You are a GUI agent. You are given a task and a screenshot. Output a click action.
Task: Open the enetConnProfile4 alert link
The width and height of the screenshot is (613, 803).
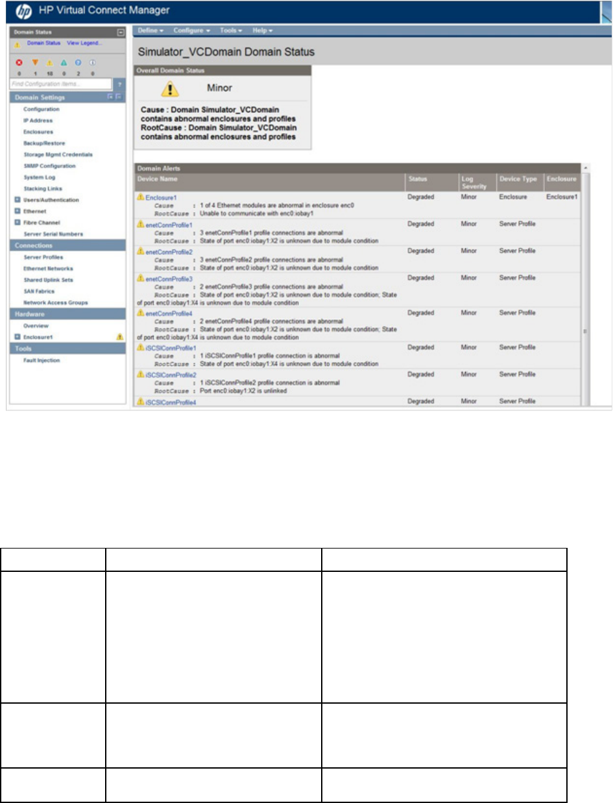click(169, 313)
